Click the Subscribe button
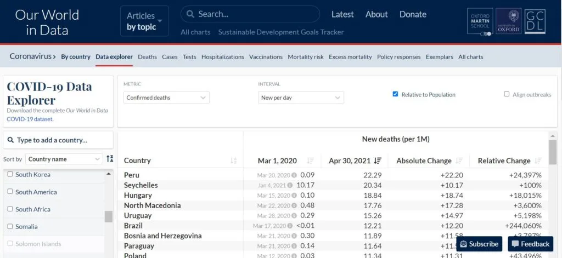Viewport: 562px width, 258px height. [479, 244]
